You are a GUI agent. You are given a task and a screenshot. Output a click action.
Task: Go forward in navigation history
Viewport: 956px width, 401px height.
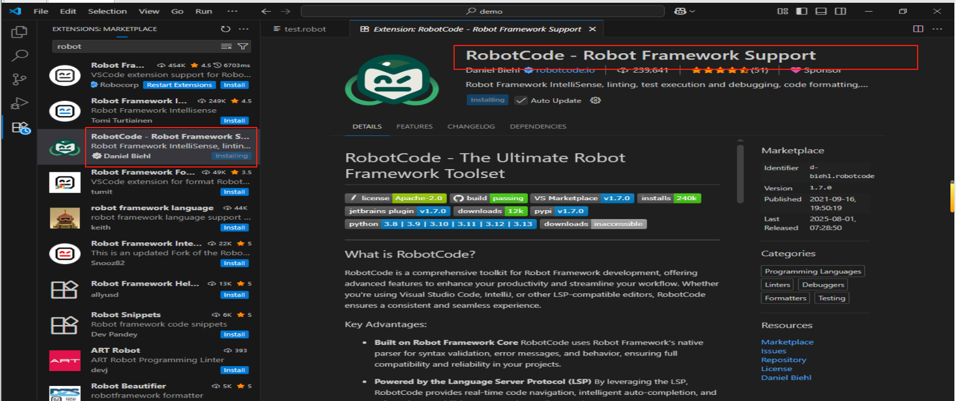(286, 11)
